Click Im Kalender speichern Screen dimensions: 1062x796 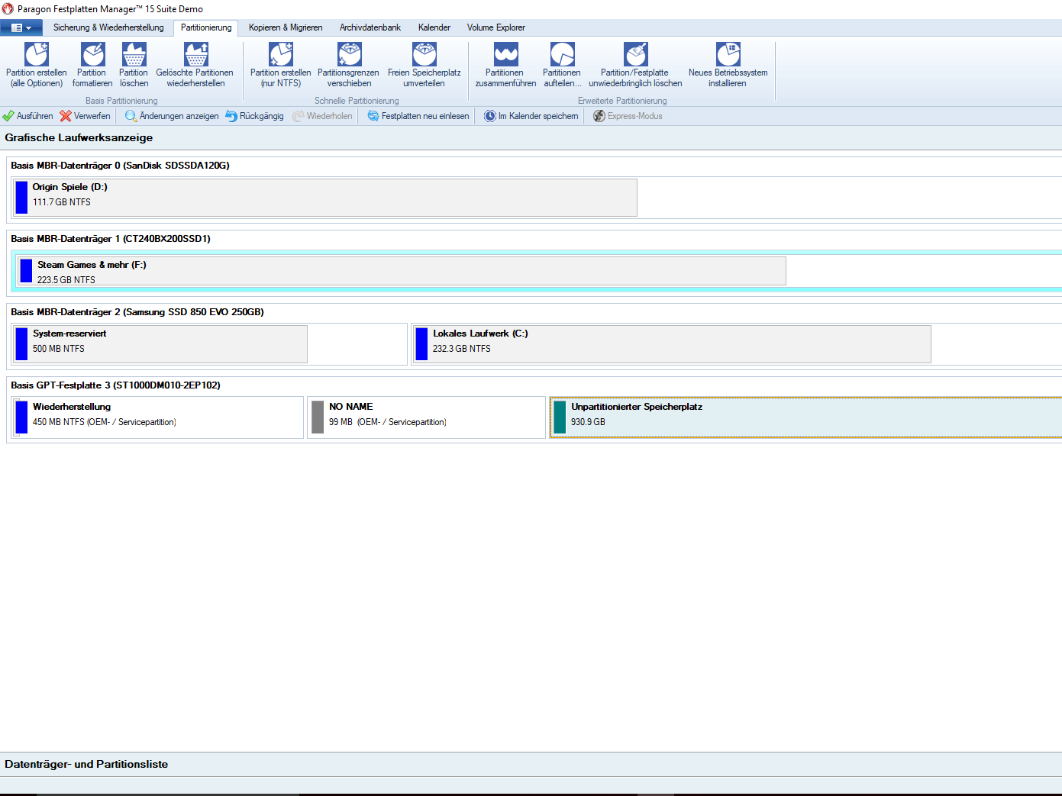tap(531, 116)
